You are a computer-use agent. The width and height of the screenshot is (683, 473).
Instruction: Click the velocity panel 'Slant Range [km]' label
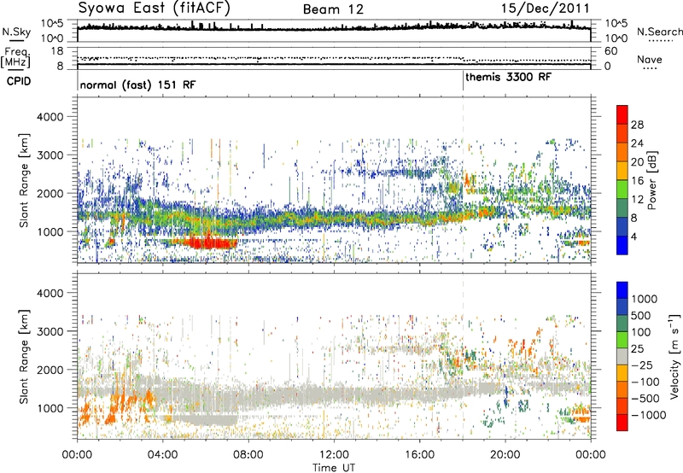coord(24,357)
